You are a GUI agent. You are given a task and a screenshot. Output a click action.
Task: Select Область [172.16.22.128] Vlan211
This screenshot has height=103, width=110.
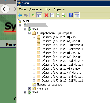coord(62,77)
